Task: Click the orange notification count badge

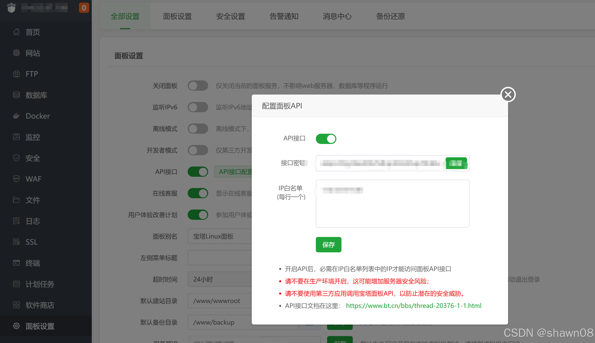Action: coord(84,8)
